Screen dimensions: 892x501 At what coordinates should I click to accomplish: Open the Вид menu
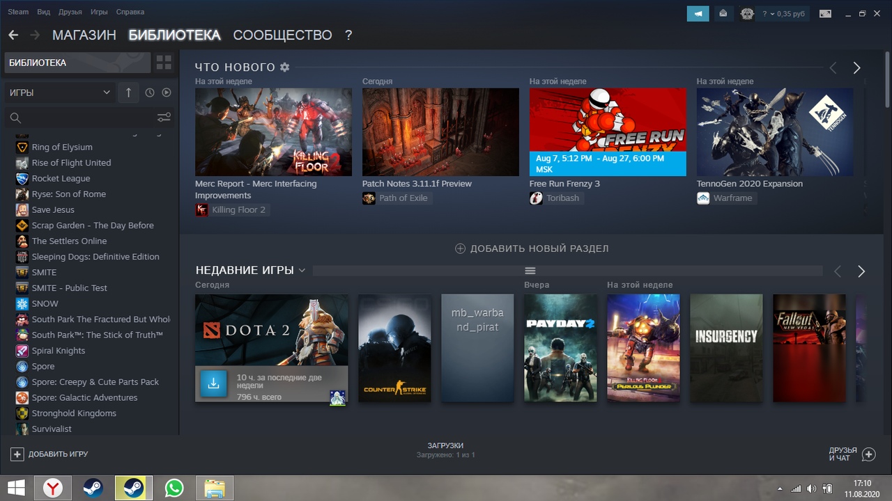[43, 12]
